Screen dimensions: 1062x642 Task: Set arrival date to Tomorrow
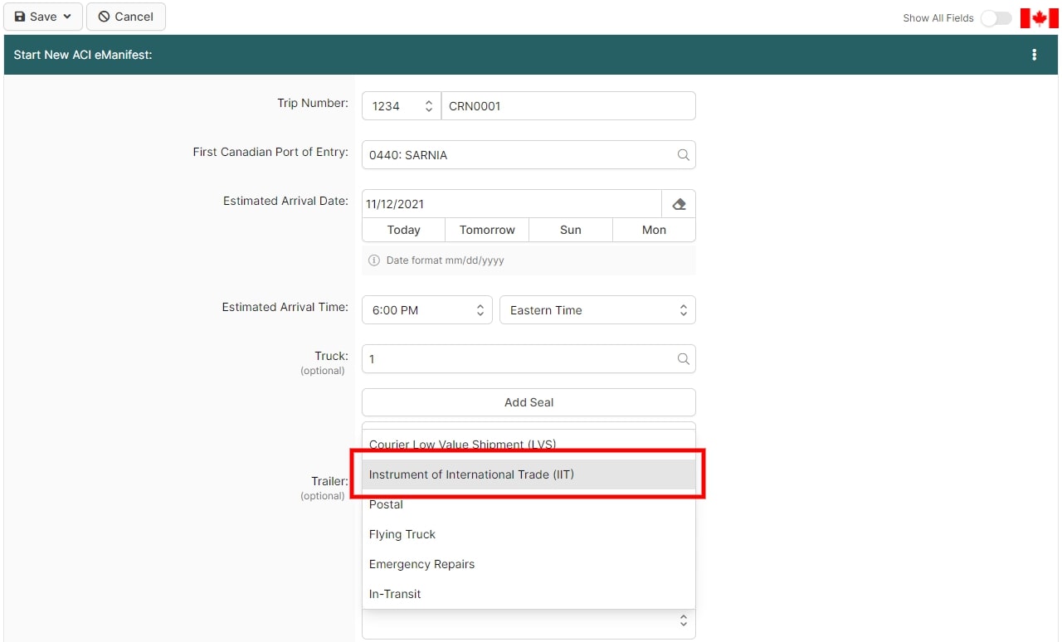click(x=487, y=230)
